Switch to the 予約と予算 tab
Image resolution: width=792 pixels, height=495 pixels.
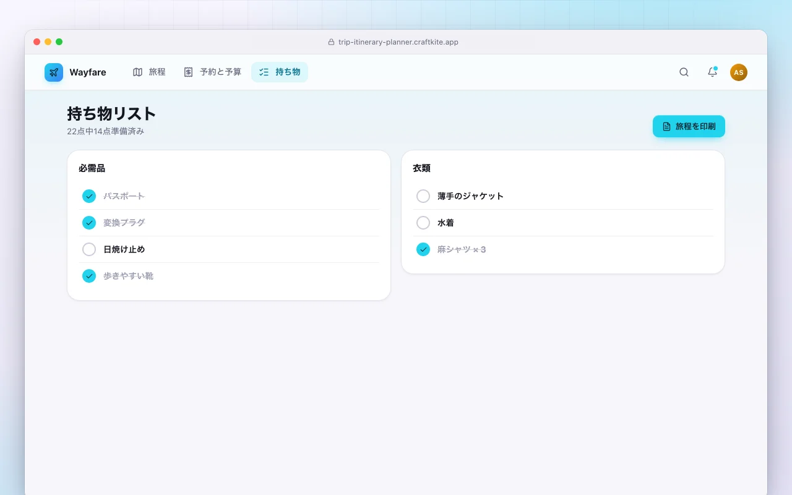click(212, 72)
